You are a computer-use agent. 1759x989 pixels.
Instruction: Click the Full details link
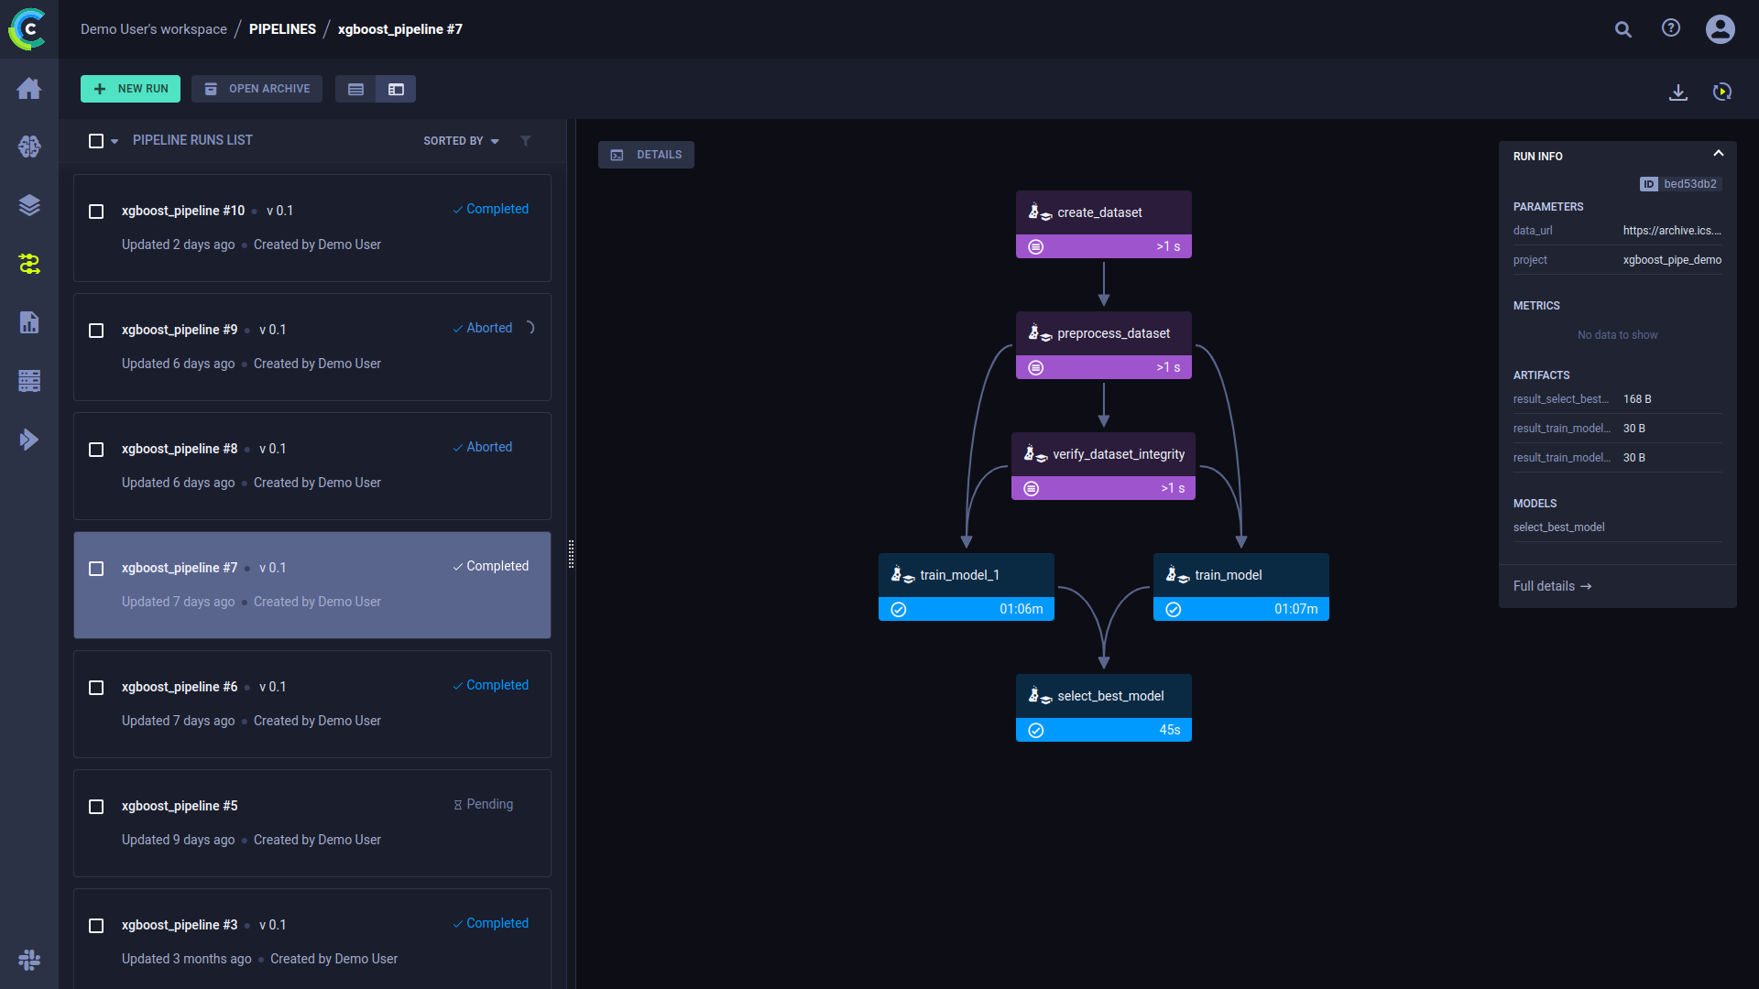coord(1550,586)
